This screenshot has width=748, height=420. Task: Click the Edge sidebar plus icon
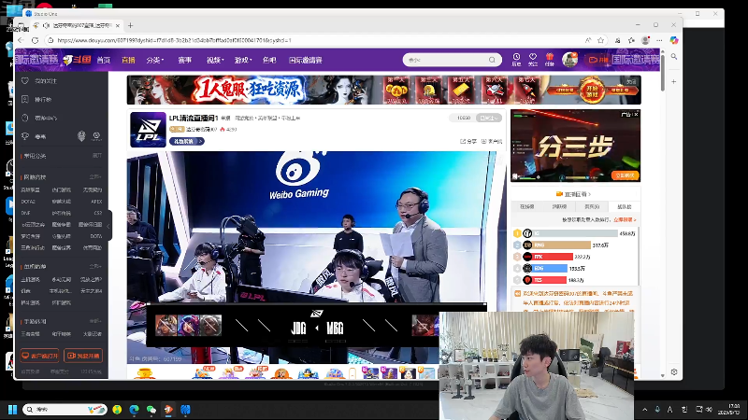click(673, 81)
